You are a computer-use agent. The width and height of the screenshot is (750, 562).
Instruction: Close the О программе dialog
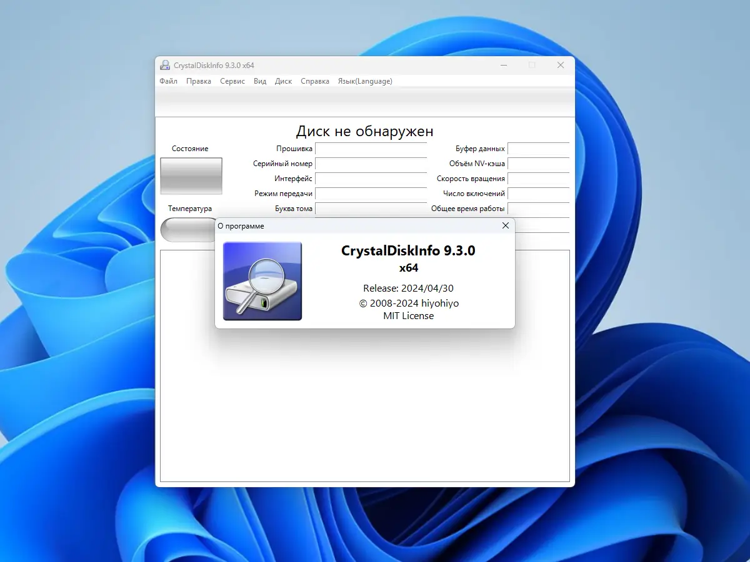(x=505, y=225)
